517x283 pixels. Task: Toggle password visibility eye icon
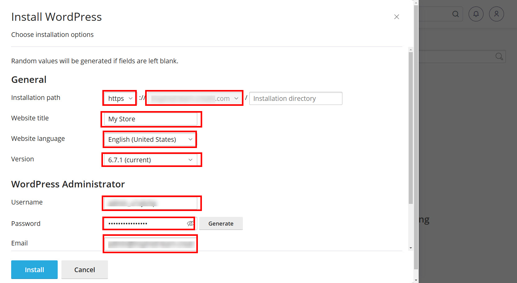(x=190, y=223)
